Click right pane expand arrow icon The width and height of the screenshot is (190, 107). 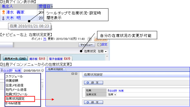click(x=76, y=74)
